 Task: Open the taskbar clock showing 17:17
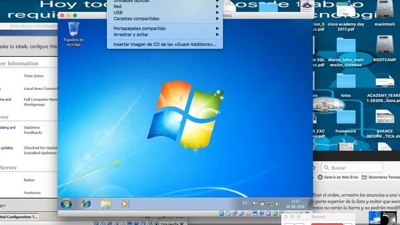point(295,204)
